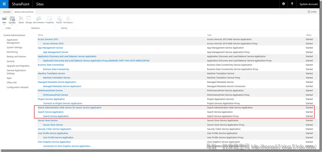This screenshot has height=152, width=322.
Task: Open Office 365 in sidebar
Action: pos(12,83)
